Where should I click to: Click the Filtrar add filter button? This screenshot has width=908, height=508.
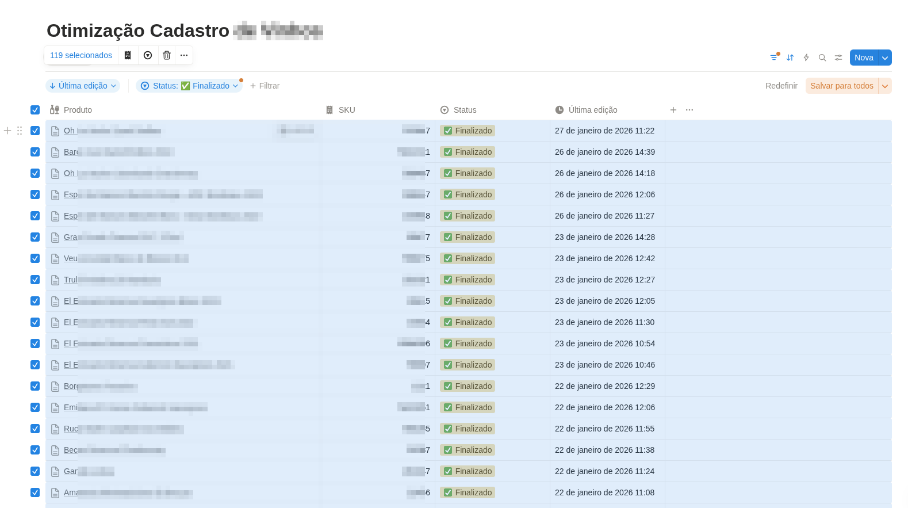(x=265, y=86)
